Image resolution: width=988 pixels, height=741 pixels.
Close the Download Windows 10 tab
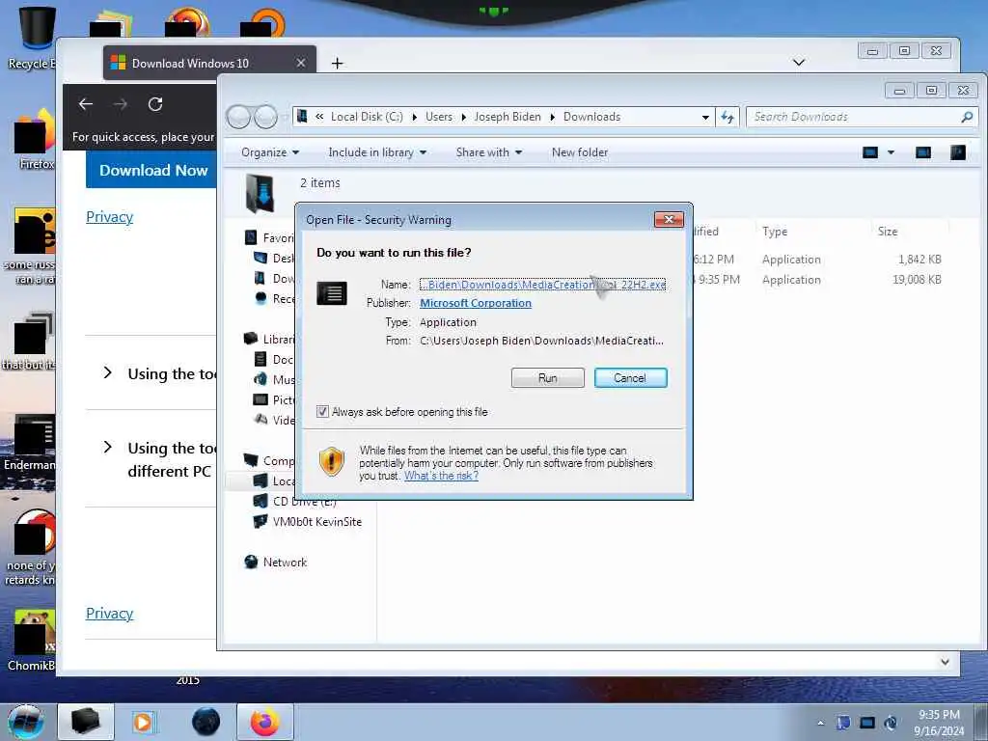coord(301,63)
